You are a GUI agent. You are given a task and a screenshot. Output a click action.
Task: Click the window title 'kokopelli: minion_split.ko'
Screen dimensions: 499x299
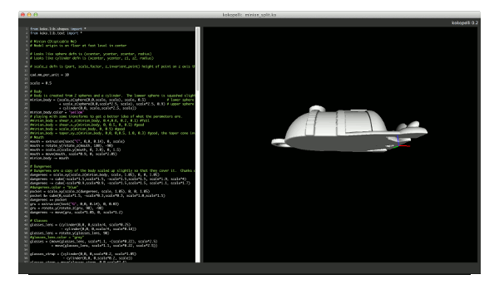[249, 15]
